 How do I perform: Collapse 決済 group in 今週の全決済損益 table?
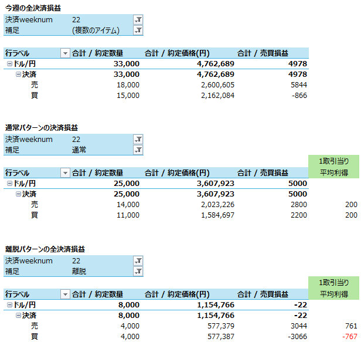(18, 75)
